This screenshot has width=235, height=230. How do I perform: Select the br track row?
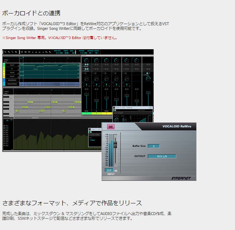click(12, 69)
